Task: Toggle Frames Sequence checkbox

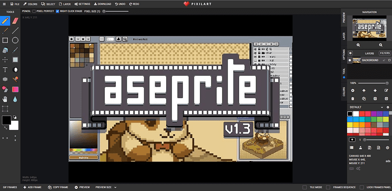Action: point(328,187)
